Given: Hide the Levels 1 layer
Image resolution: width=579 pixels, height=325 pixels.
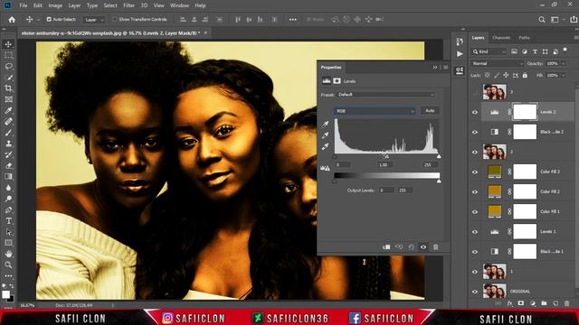Looking at the screenshot, I should click(475, 232).
